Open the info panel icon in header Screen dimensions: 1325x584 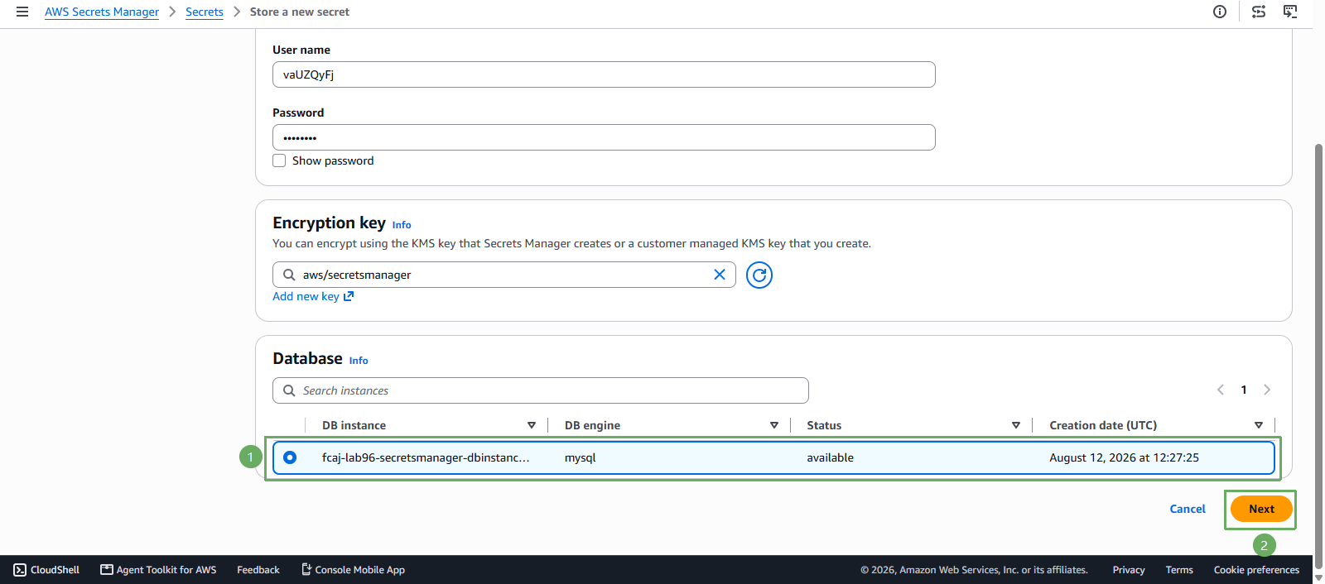1220,12
